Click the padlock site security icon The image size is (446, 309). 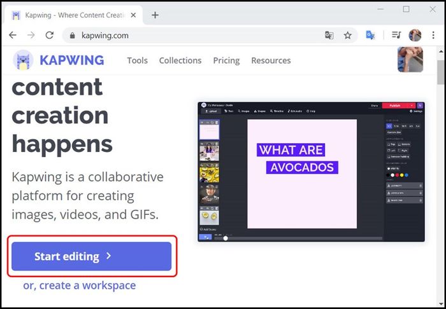tap(72, 36)
